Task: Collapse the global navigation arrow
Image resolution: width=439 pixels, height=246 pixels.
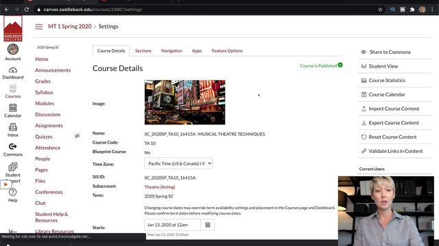Action: (12, 231)
